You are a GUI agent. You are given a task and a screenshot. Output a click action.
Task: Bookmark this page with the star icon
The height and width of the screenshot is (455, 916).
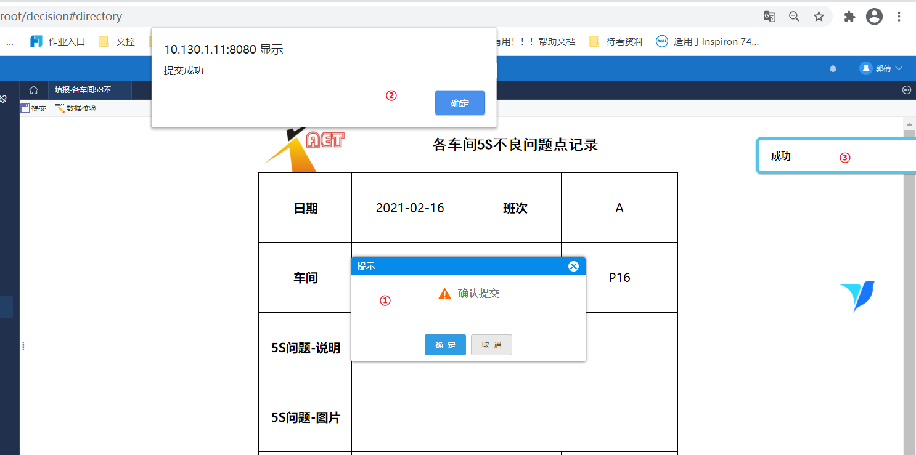click(819, 17)
